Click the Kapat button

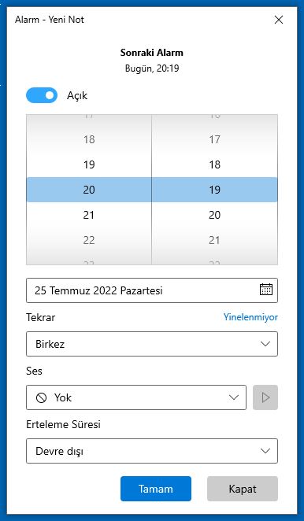point(243,489)
